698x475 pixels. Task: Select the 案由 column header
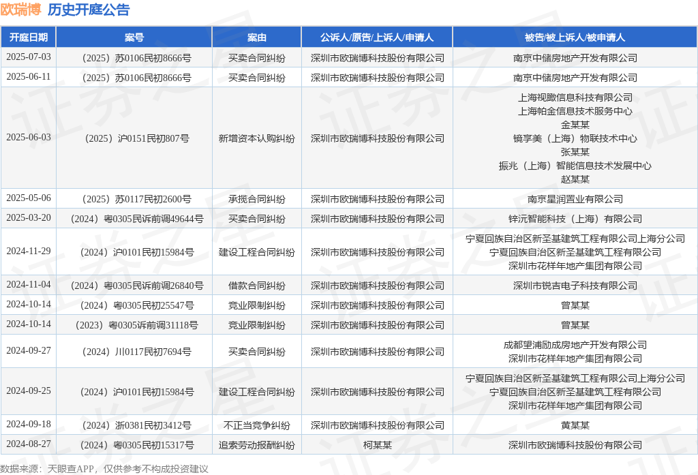point(257,37)
